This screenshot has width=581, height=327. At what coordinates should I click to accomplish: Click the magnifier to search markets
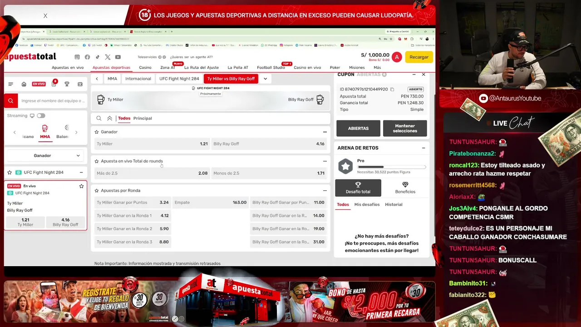(99, 119)
